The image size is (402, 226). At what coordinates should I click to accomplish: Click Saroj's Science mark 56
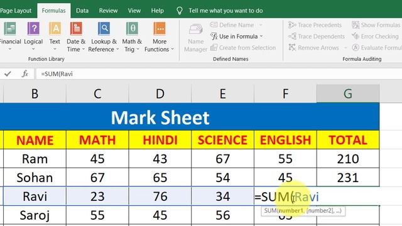[222, 215]
